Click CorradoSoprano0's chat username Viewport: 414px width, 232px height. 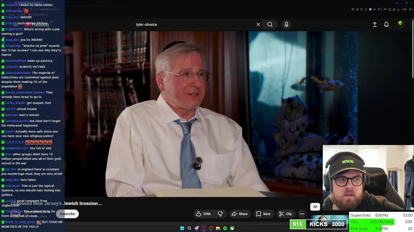pyautogui.click(x=17, y=121)
